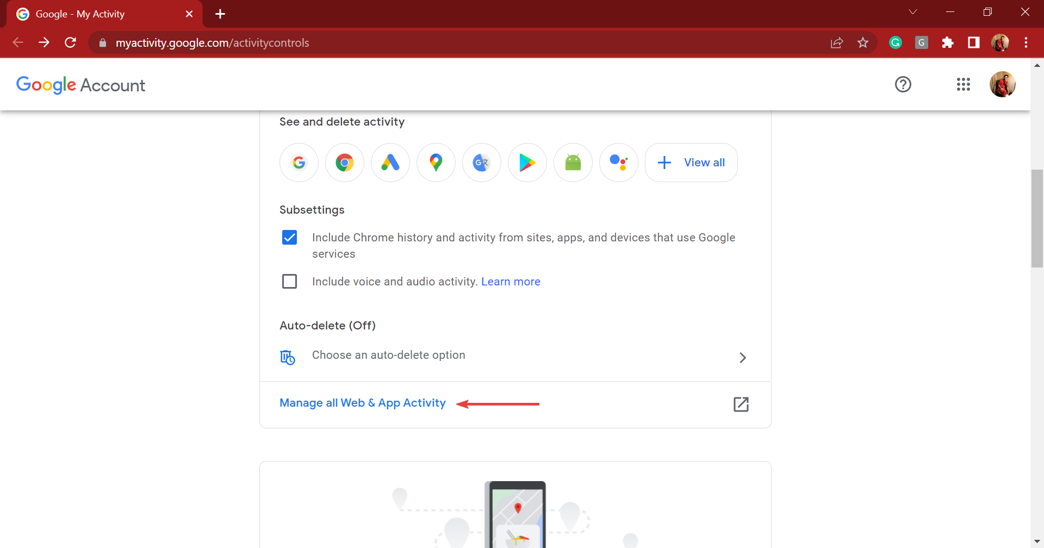Open Android activity icon
The height and width of the screenshot is (548, 1044).
coord(573,163)
